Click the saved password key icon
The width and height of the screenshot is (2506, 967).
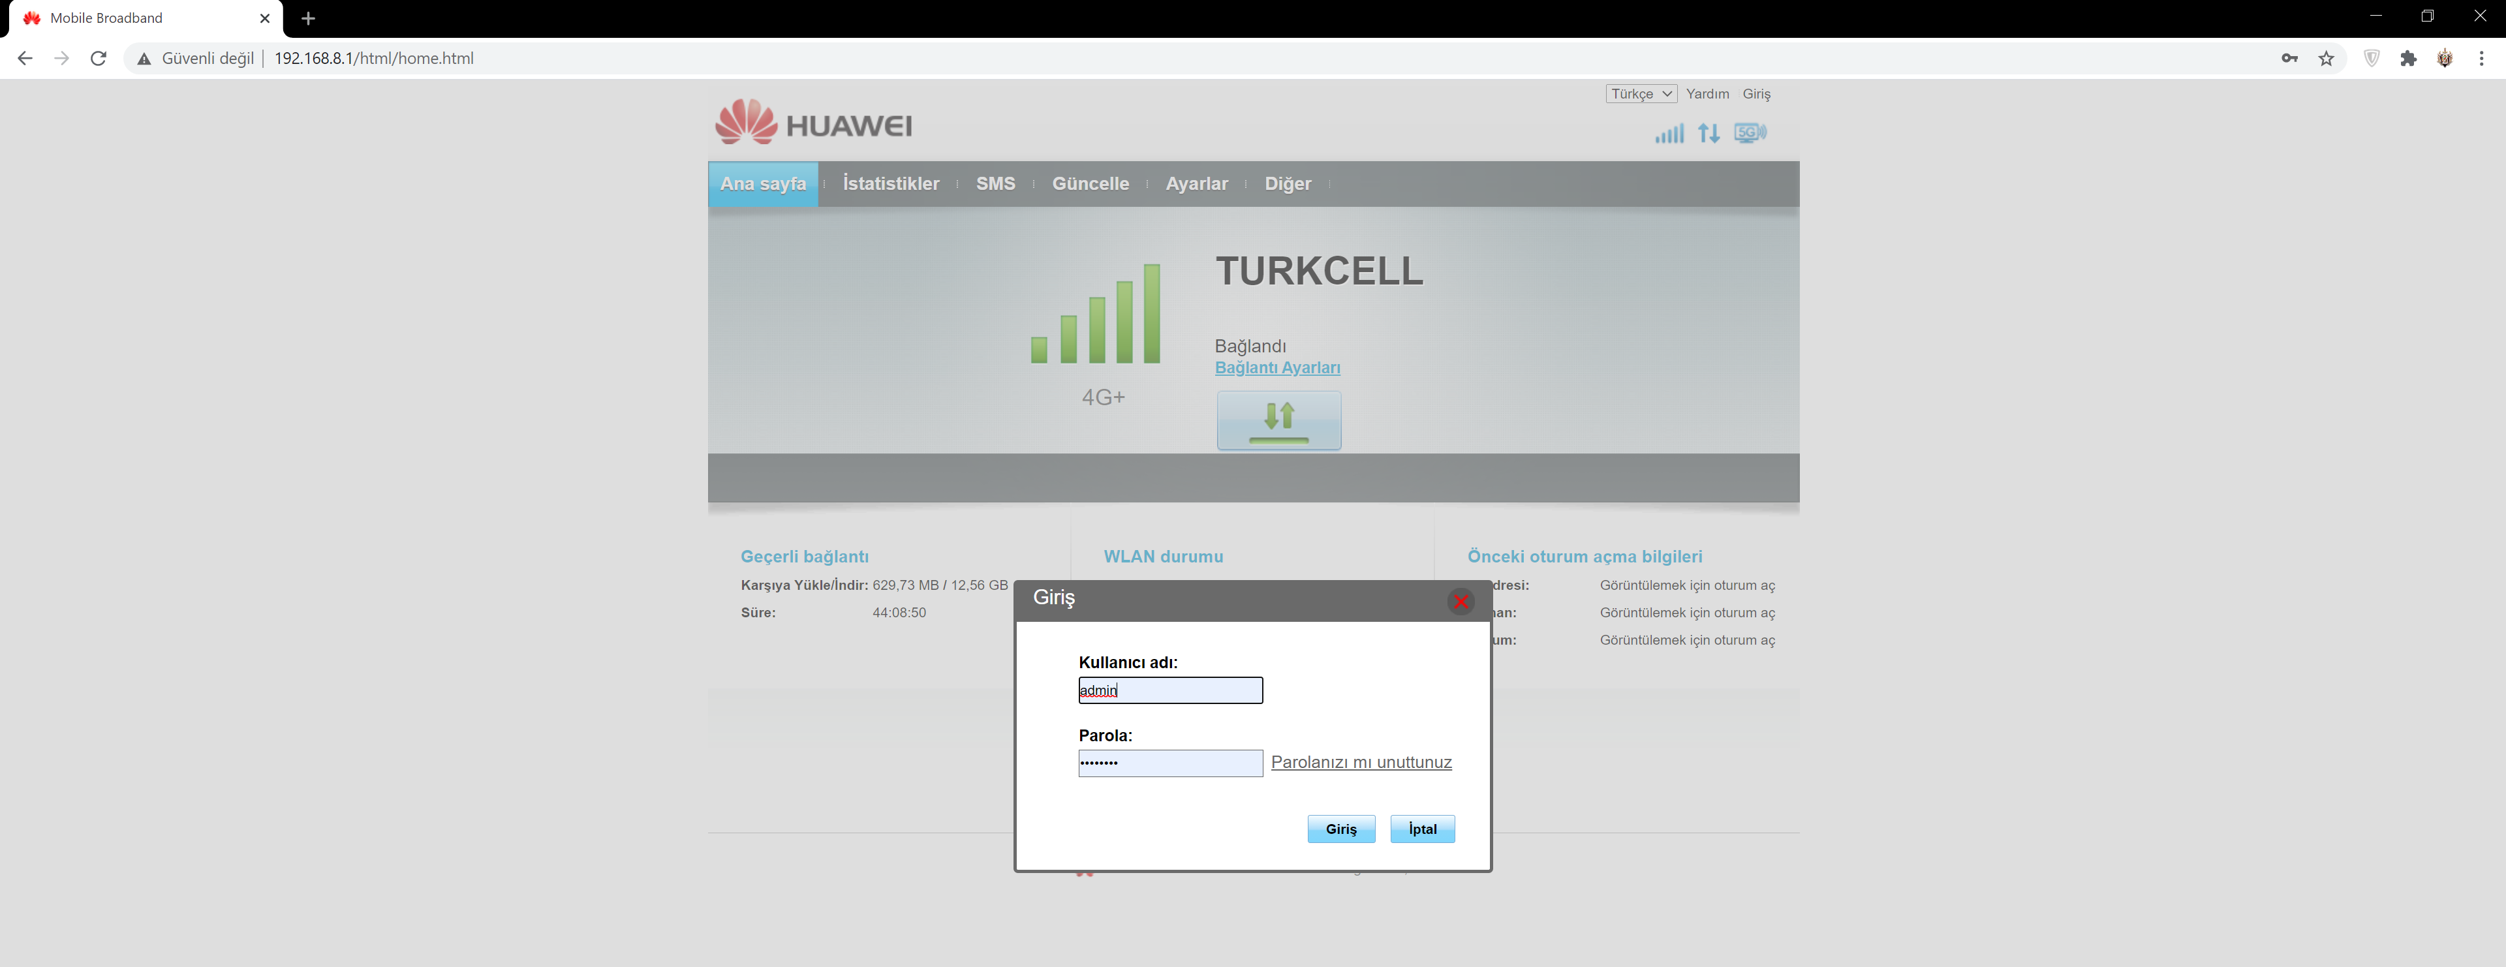coord(2290,58)
